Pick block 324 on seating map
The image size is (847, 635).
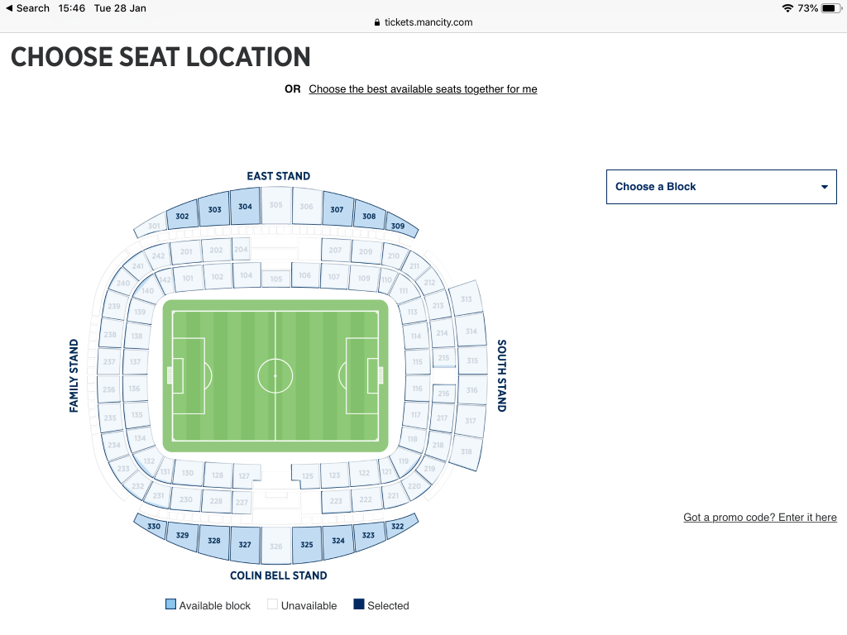tap(337, 541)
